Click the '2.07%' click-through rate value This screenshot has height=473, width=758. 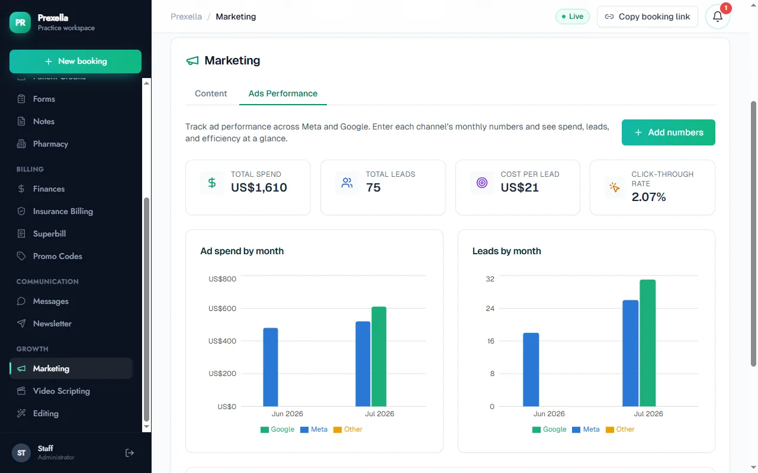click(x=648, y=197)
